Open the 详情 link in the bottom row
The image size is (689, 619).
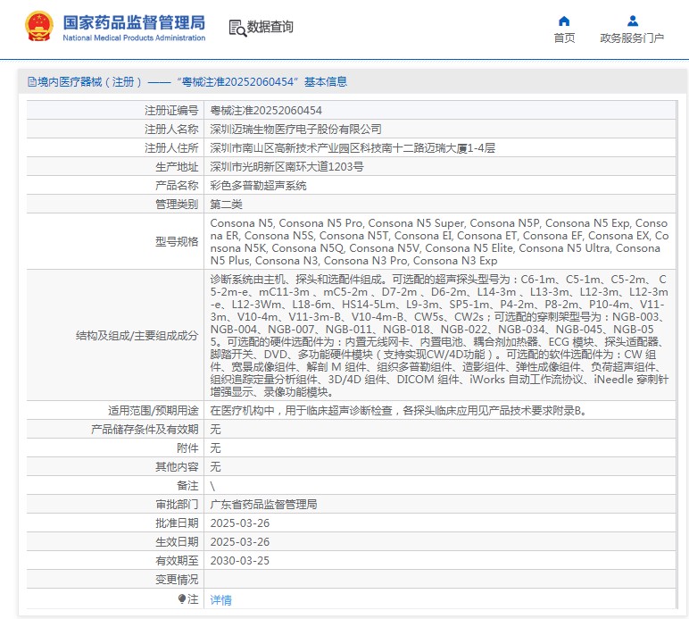point(220,600)
